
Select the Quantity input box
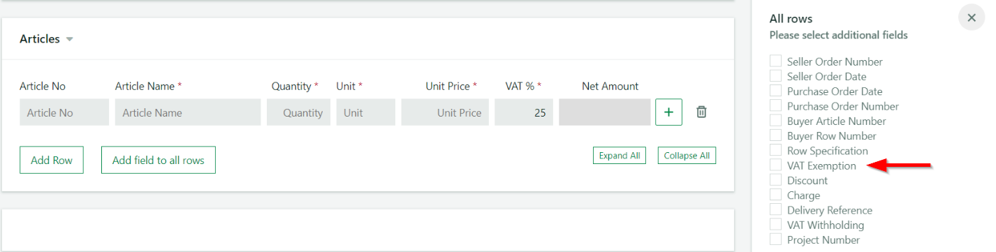click(298, 112)
